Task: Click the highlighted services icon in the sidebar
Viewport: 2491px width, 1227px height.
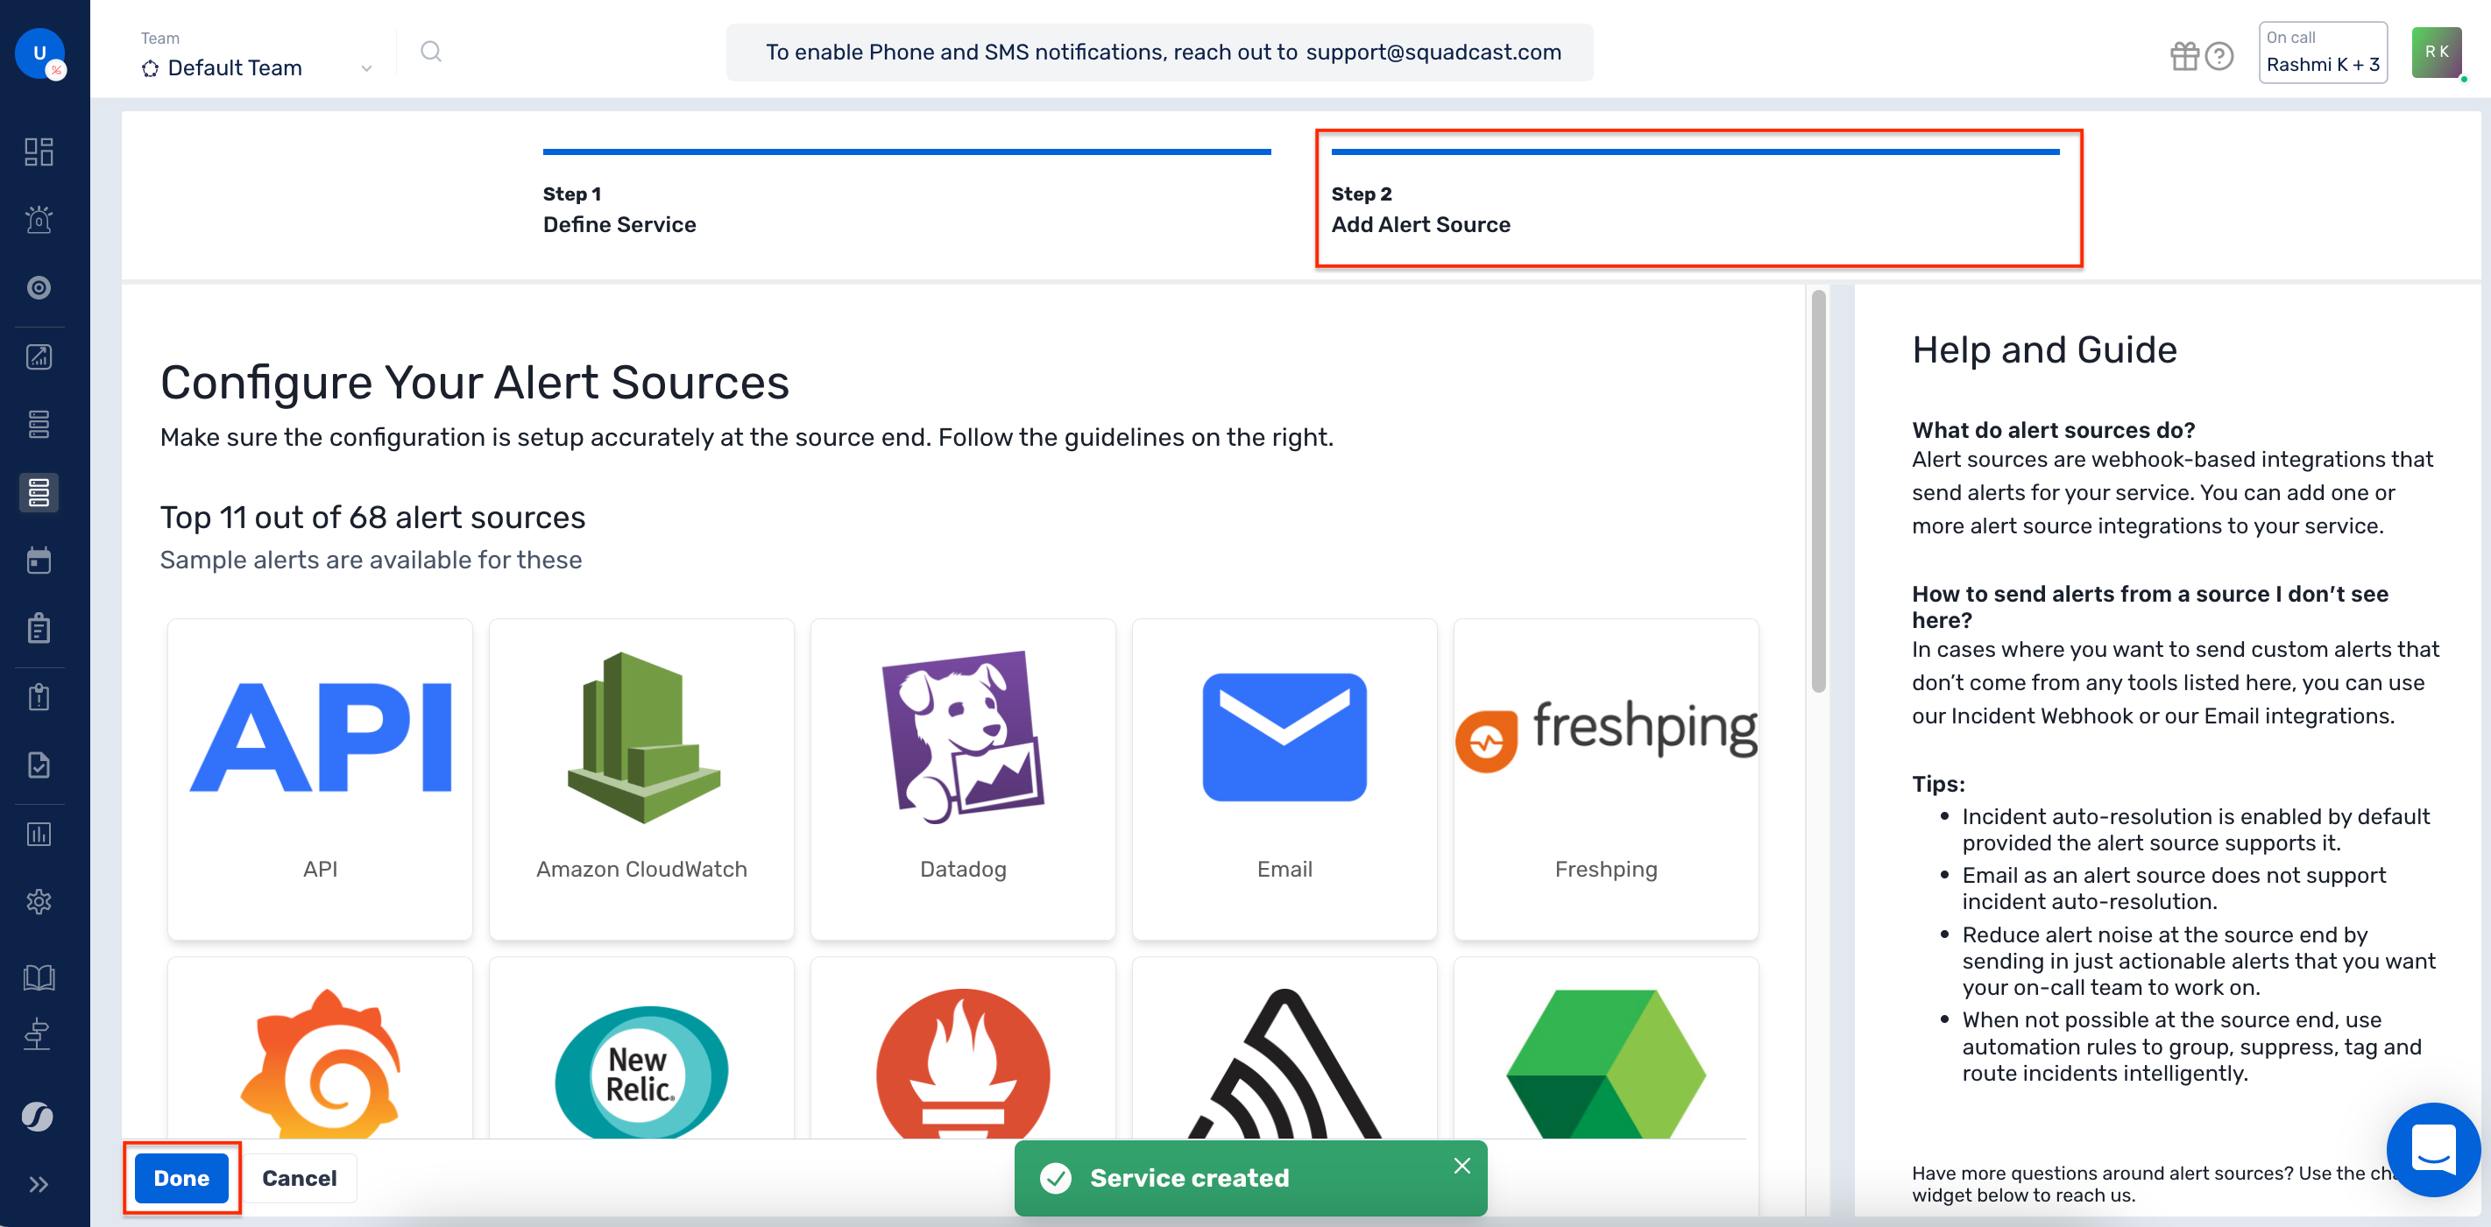Action: point(39,493)
